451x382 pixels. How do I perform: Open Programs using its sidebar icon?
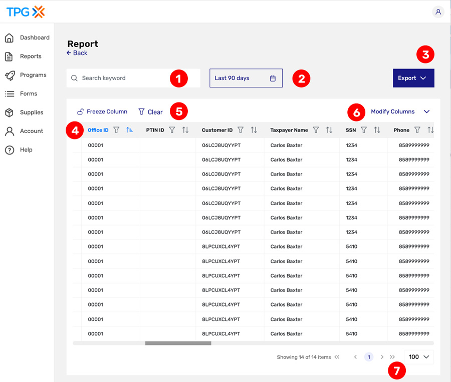[9, 75]
